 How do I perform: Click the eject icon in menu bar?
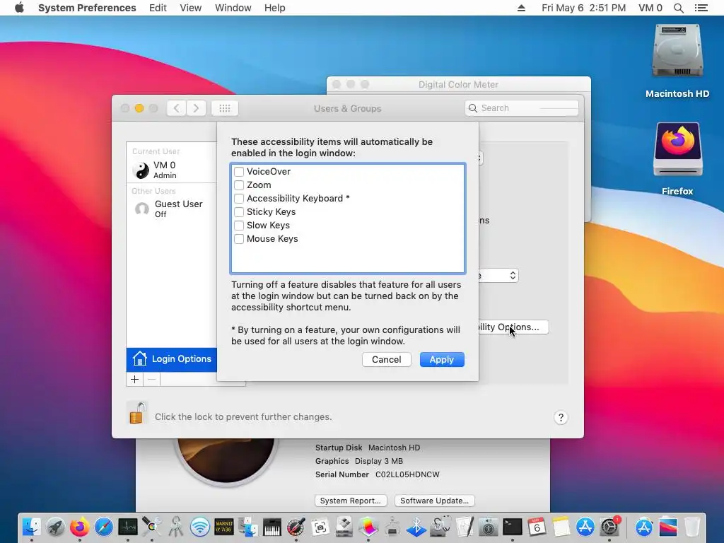click(x=521, y=8)
